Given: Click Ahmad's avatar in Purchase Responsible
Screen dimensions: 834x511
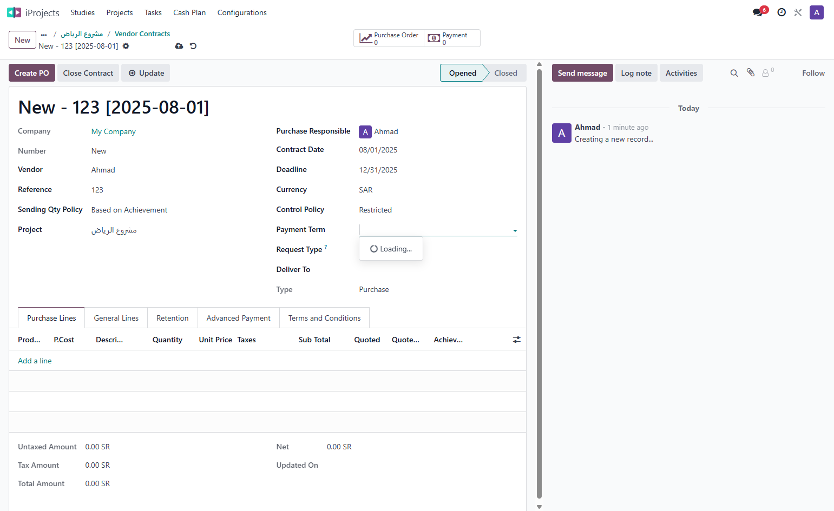Looking at the screenshot, I should pos(365,132).
